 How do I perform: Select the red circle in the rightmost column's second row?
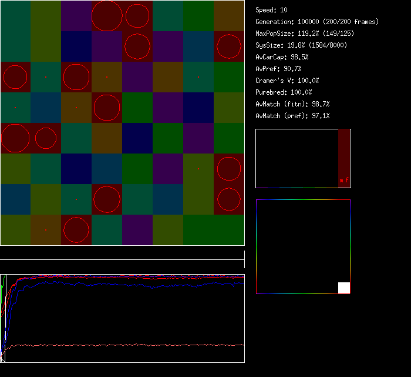tap(229, 46)
